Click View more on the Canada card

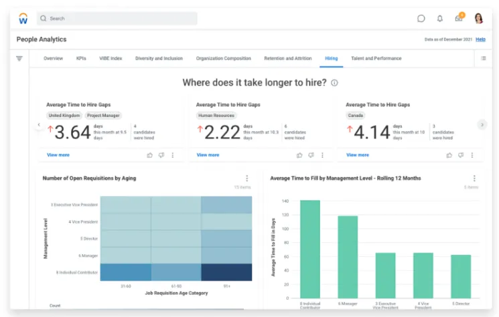point(357,155)
